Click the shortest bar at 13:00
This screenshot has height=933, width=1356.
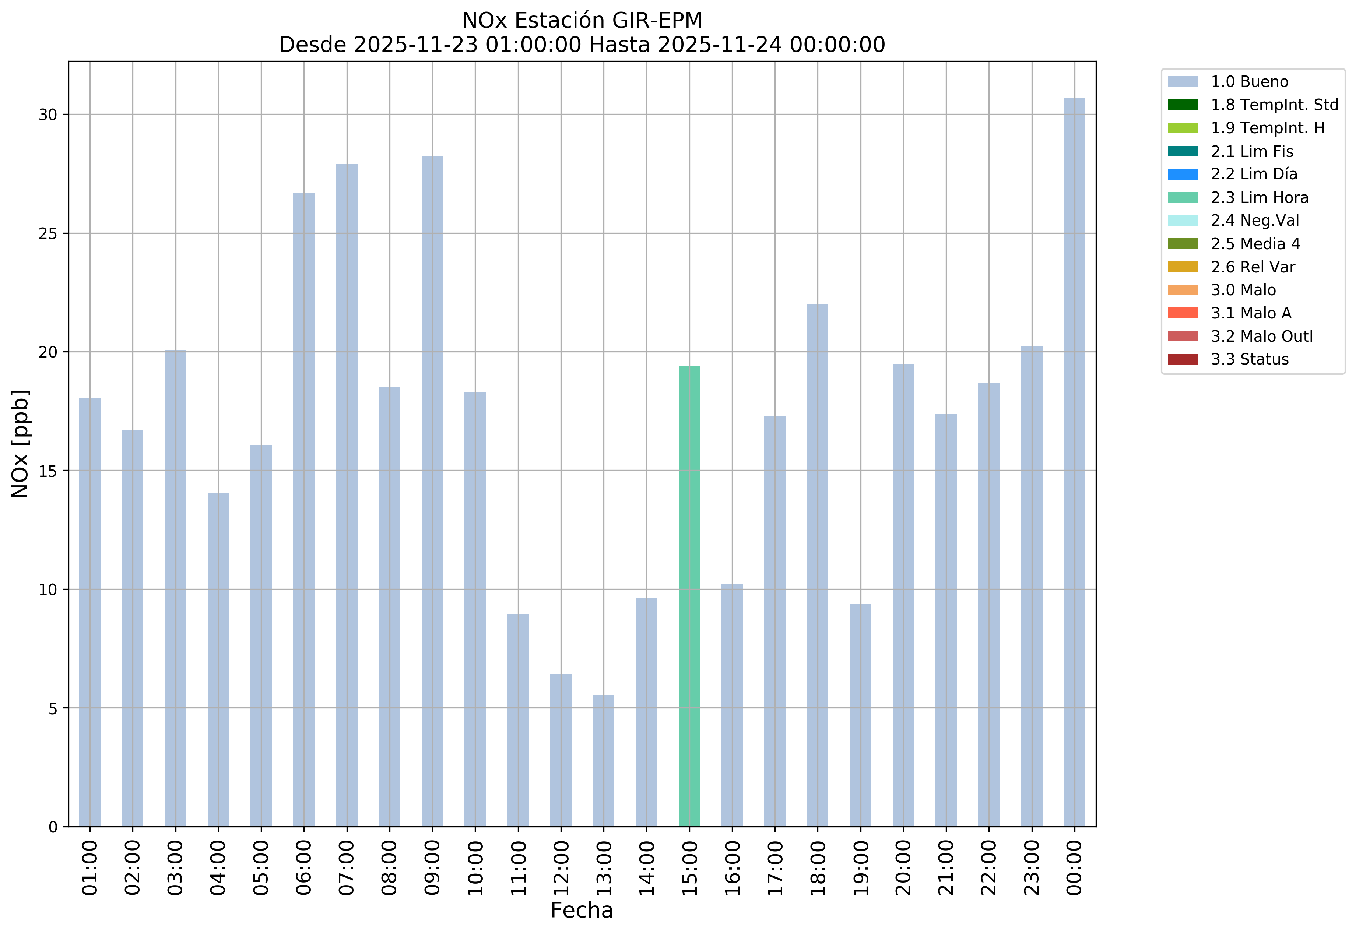603,760
